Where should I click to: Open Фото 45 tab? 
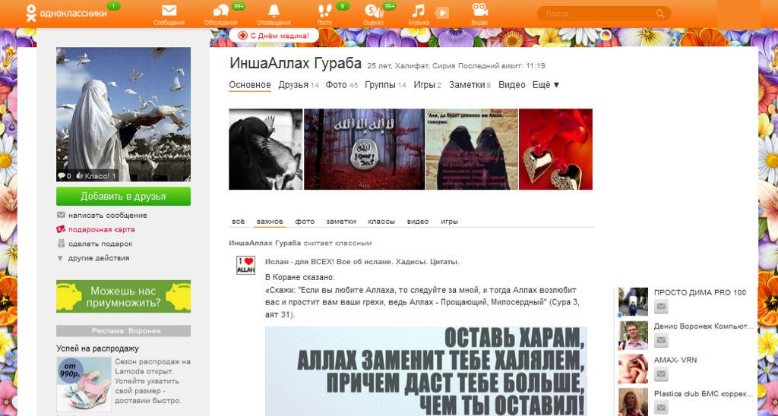coord(342,85)
